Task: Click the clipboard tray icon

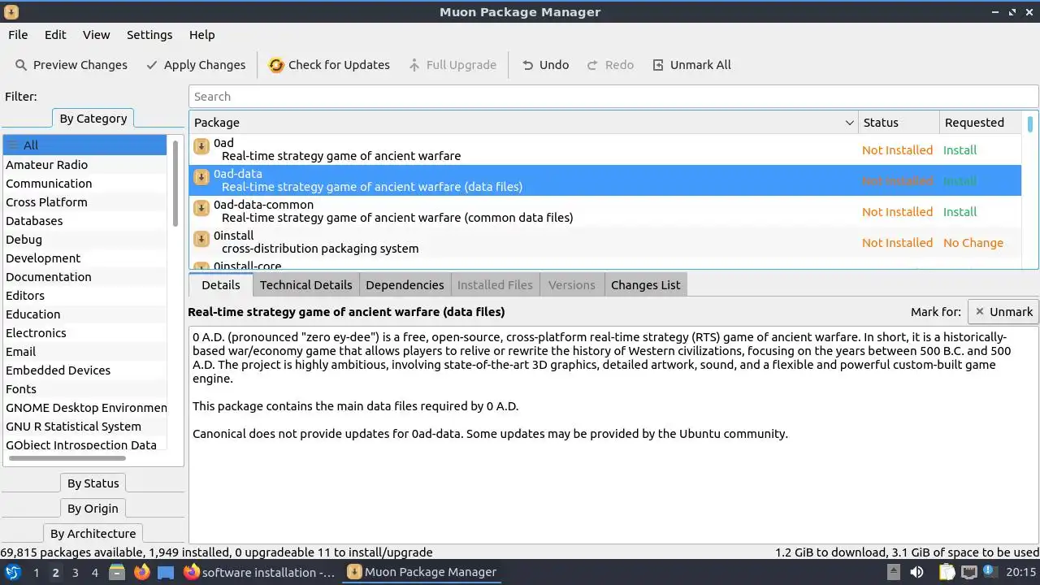Action: (x=947, y=572)
